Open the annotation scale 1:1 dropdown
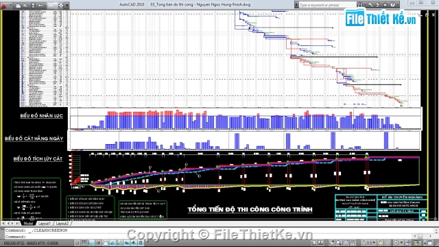Image resolution: width=439 pixels, height=247 pixels. [370, 243]
